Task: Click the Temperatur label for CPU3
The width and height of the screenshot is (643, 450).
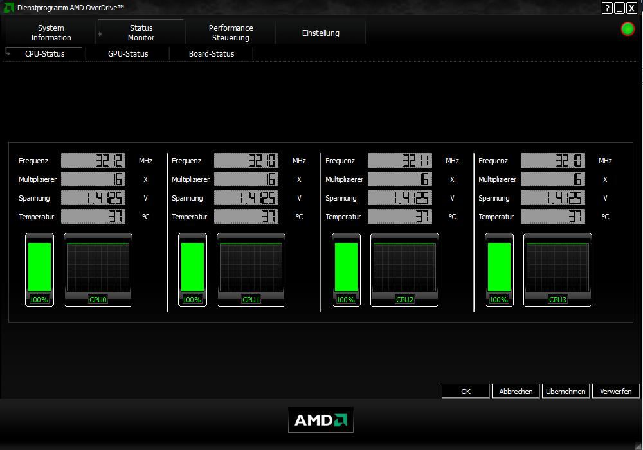Action: tap(496, 217)
